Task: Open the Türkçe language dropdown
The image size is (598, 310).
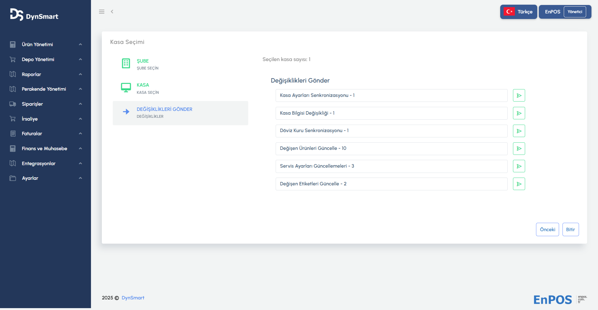Action: click(x=519, y=12)
